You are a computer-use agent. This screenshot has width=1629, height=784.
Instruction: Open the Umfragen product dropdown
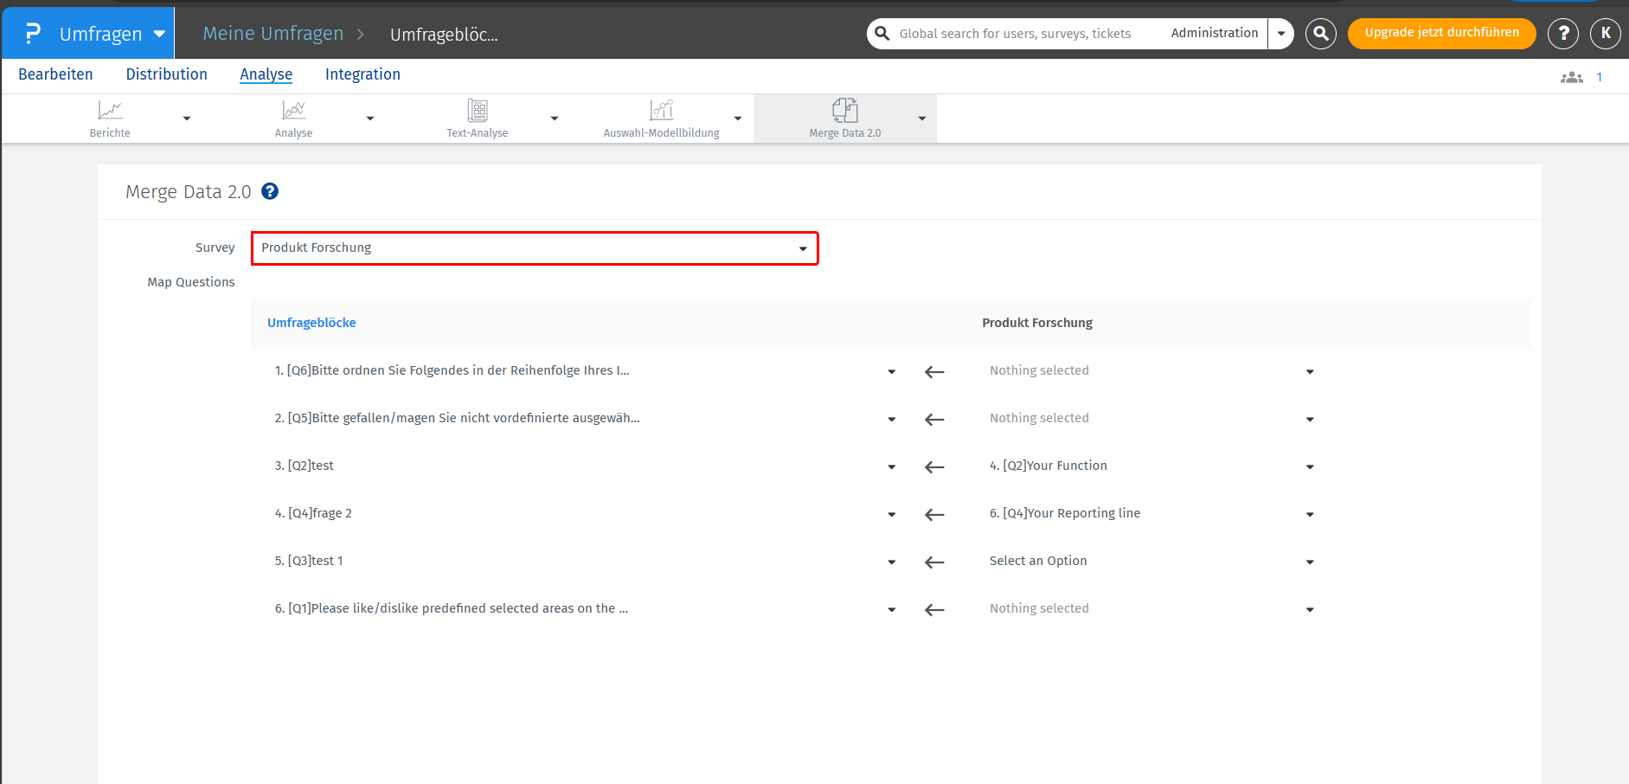pos(159,35)
